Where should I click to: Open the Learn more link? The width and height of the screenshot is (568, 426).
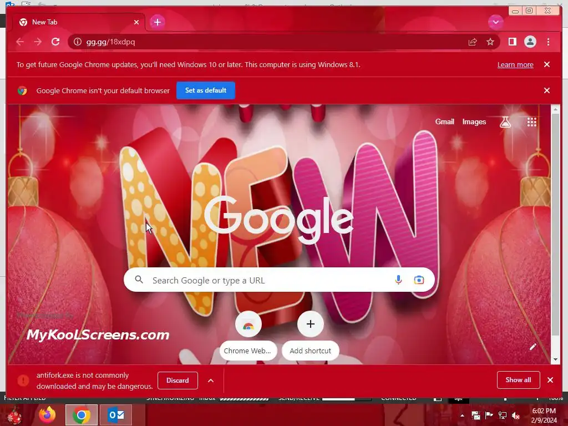click(515, 64)
